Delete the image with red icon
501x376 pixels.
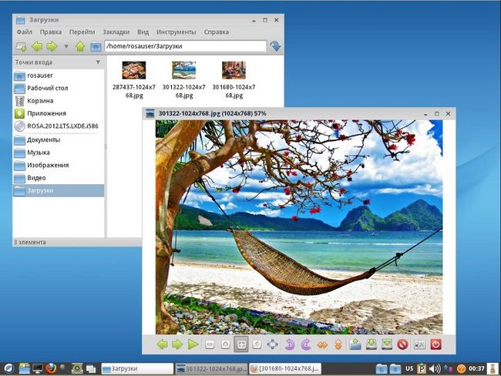coord(402,344)
